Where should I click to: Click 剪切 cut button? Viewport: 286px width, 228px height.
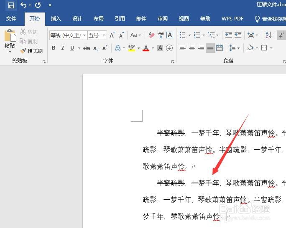(x=29, y=32)
